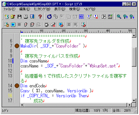Select all text with the ALL icon
The image size is (139, 115).
click(81, 17)
